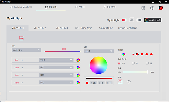Adjust the brightness Min-Max slider
169x102 pixels.
tap(136, 72)
